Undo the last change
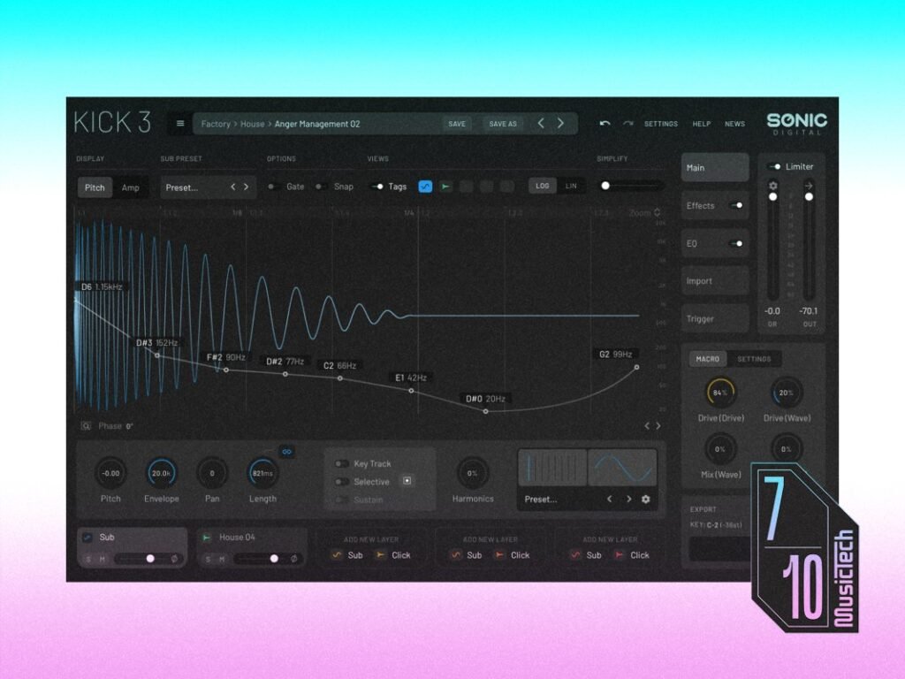Image resolution: width=905 pixels, height=679 pixels. tap(605, 124)
